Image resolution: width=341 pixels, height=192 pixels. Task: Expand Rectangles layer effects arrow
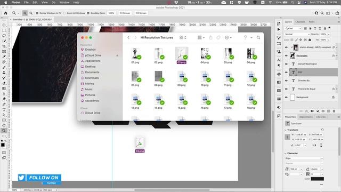(x=337, y=55)
